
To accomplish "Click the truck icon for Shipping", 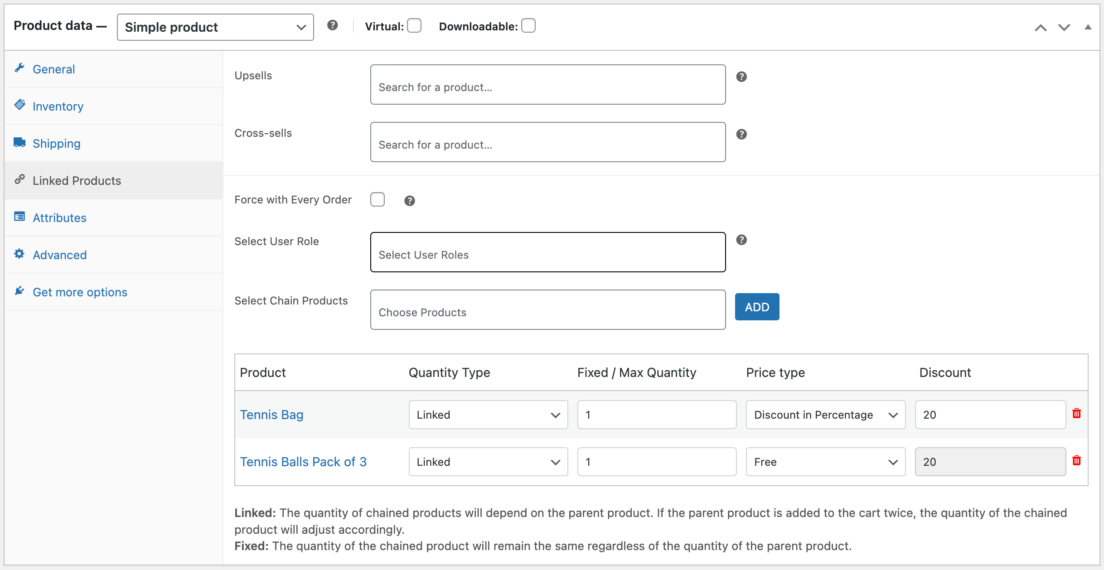I will [20, 142].
